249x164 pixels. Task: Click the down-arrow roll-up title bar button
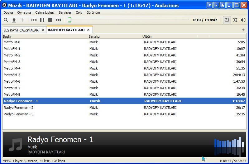216,5
